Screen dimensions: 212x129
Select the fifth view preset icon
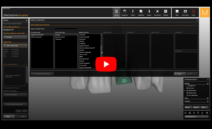pos(202,113)
